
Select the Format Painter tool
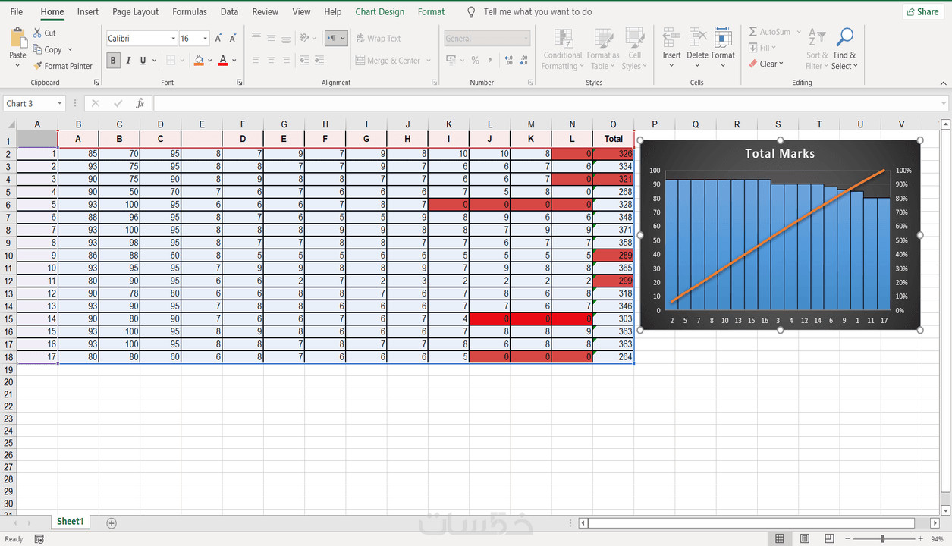63,66
